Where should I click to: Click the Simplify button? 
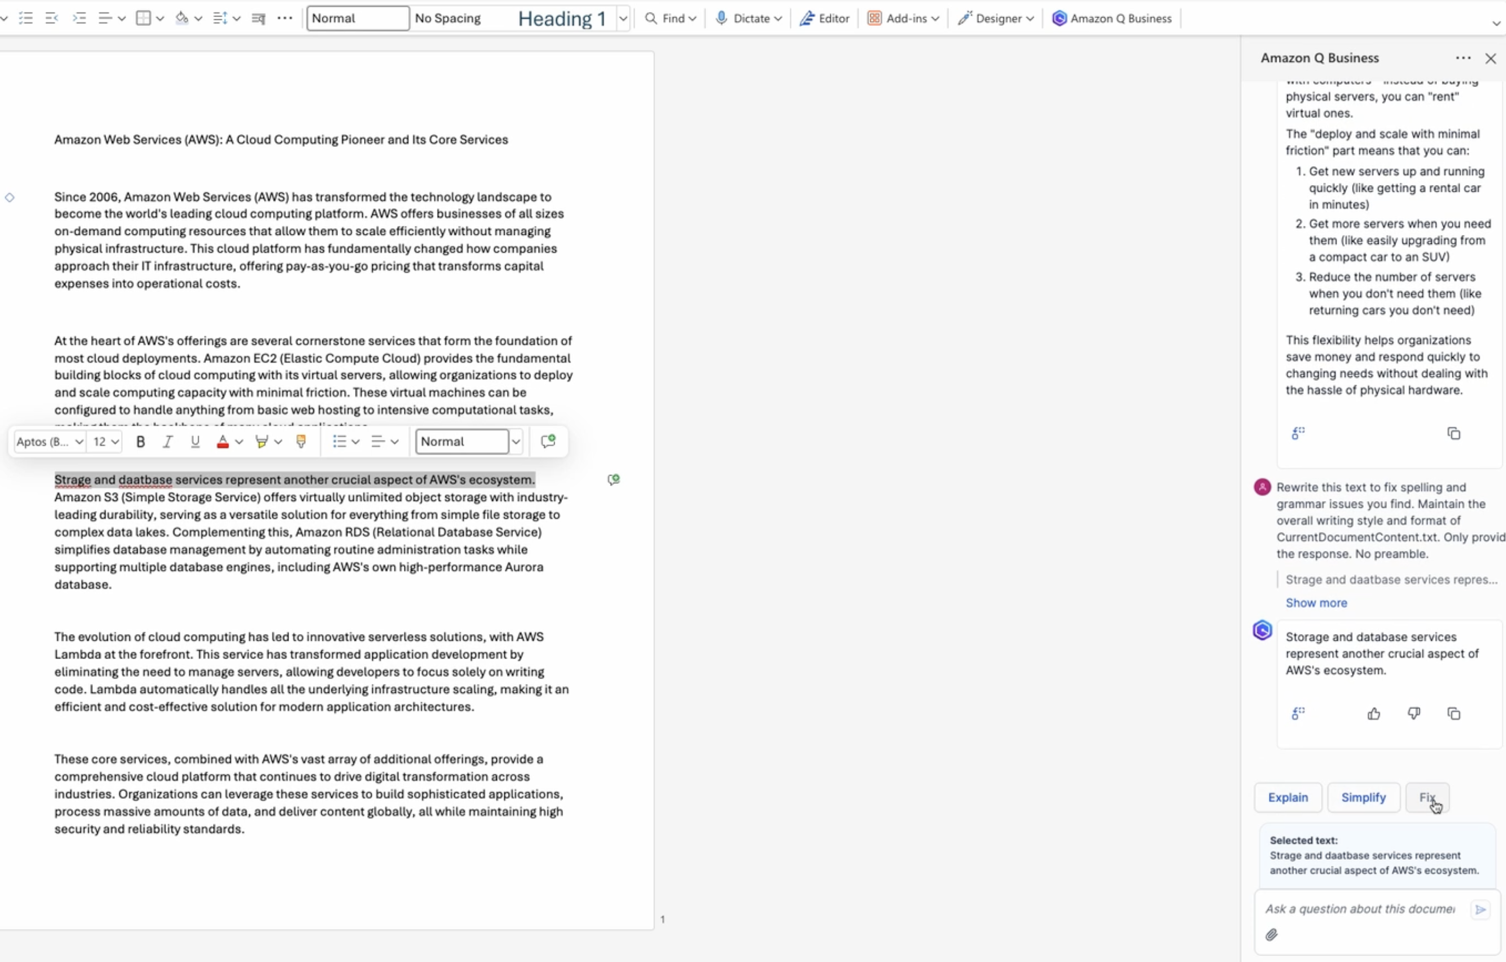click(x=1364, y=798)
